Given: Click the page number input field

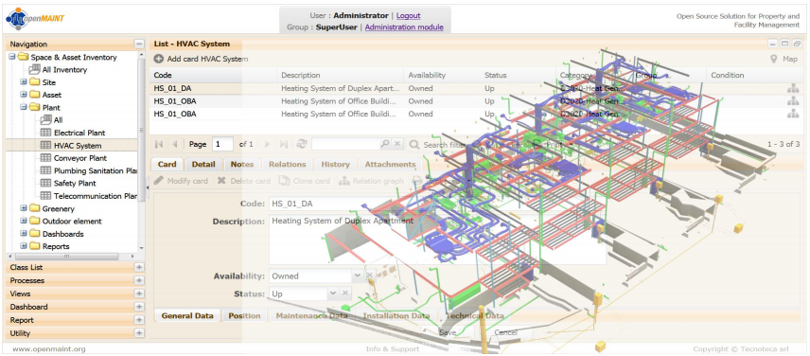Looking at the screenshot, I should pos(222,144).
